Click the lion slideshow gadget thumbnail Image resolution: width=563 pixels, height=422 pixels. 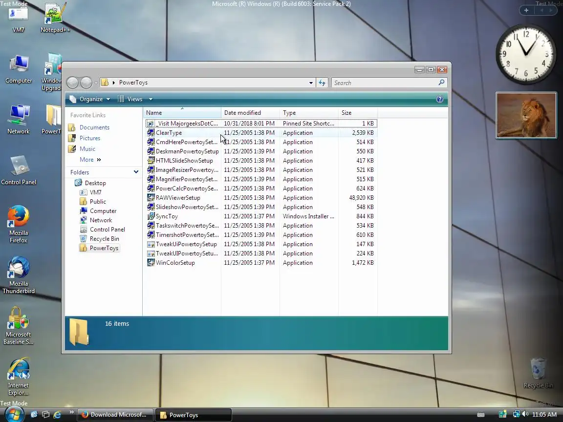[526, 115]
